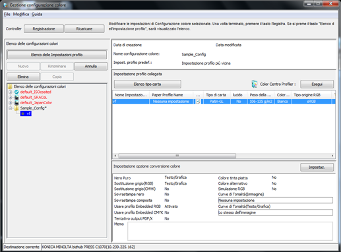Viewport: 341px width, 252px height.
Task: Click the root folder icon of configurations list
Action: [x=10, y=86]
